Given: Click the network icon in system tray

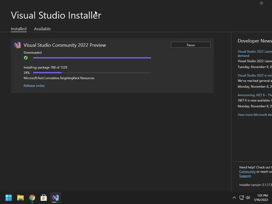Looking at the screenshot, I should point(241,198).
